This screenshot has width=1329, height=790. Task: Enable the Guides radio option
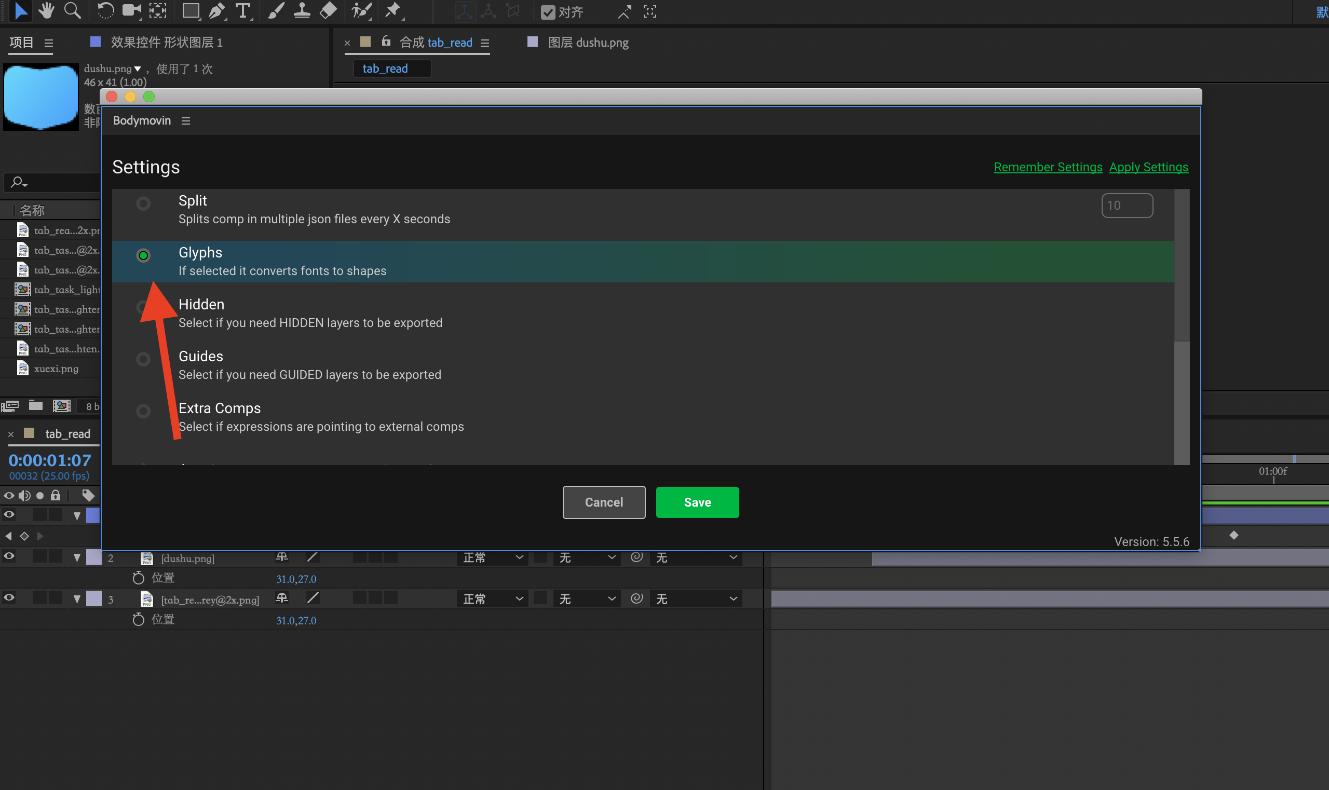[143, 359]
